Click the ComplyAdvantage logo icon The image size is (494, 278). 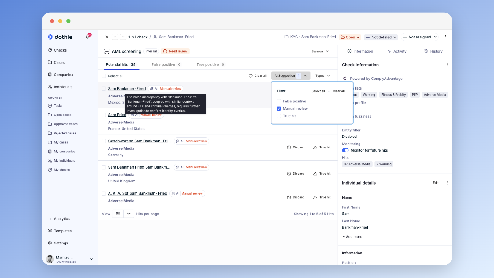(x=345, y=79)
